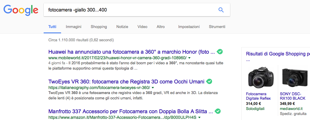Click green checkmark beside Manfrotto result
Screen dimensions: 310x120
click(217, 111)
